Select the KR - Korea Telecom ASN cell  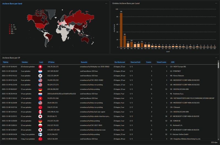click(177, 76)
